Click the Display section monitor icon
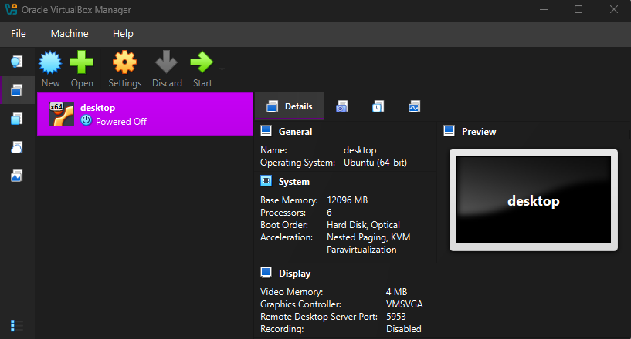 (266, 273)
